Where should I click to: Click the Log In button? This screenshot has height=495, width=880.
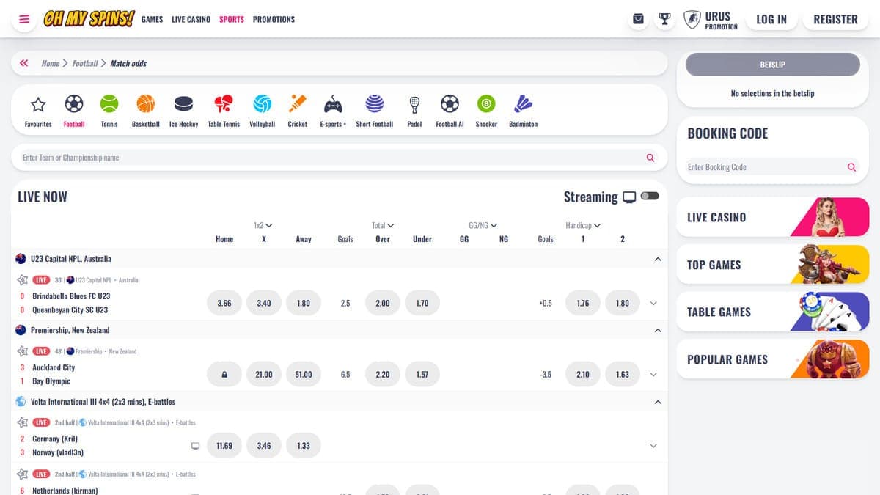771,20
